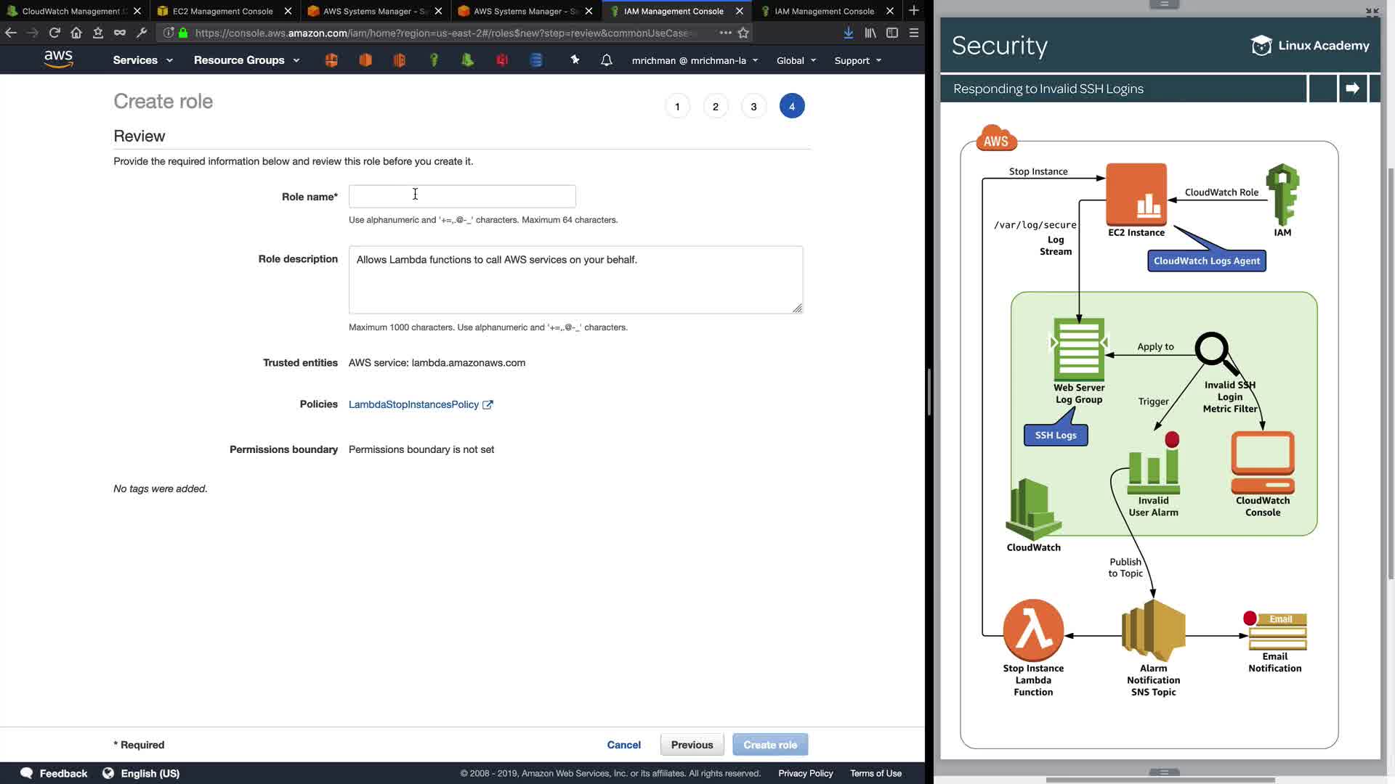Open the Global region dropdown

coord(796,60)
